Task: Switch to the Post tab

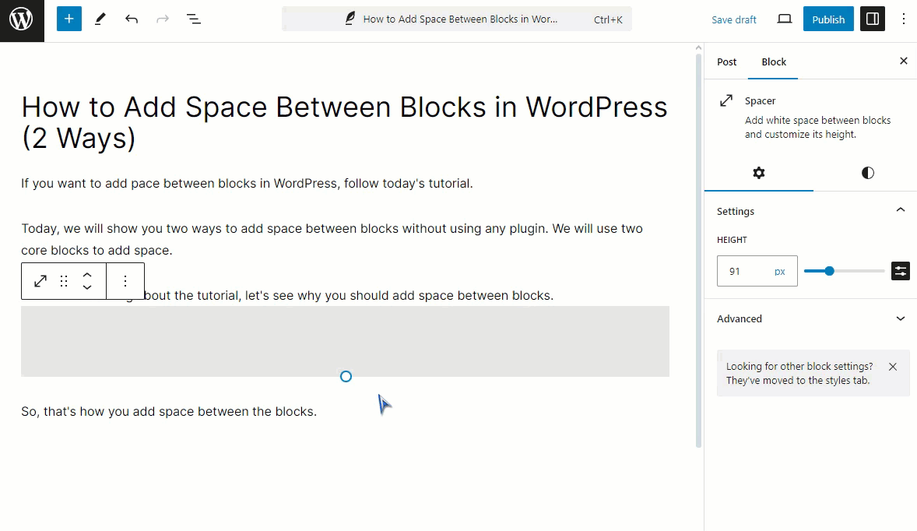Action: [726, 62]
